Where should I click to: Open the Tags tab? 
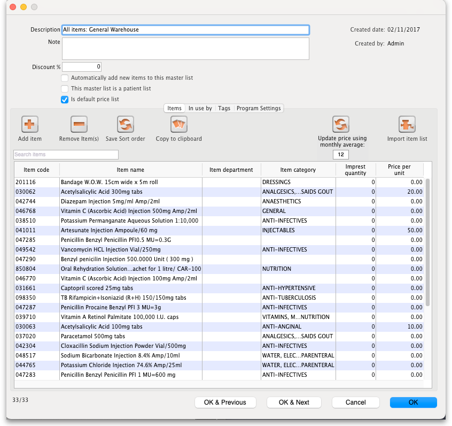pos(224,109)
